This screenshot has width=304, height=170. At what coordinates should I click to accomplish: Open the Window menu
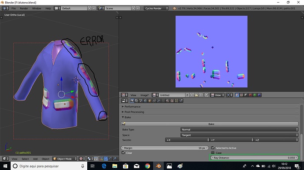pos(37,8)
